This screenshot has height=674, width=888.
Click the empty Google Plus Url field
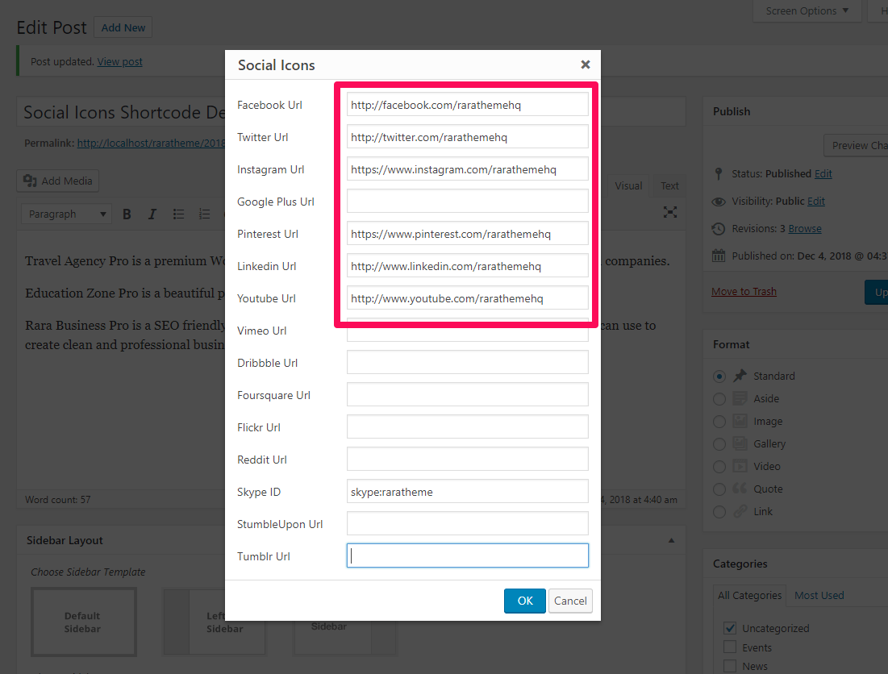pyautogui.click(x=467, y=202)
